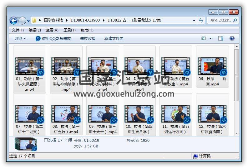The height and width of the screenshot is (168, 248).
Task: Open the view options dropdown arrow
Action: (210, 38)
